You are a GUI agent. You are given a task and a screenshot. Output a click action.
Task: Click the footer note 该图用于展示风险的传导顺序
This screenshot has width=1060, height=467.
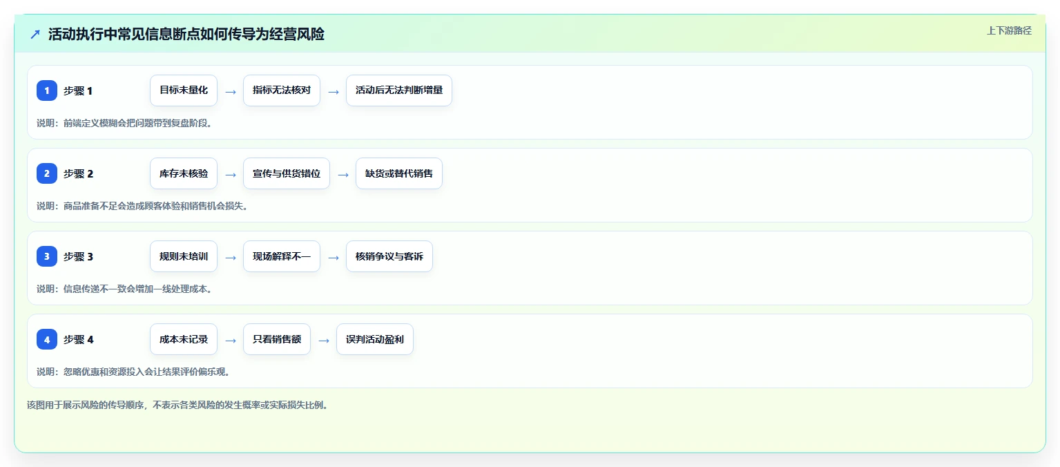coord(177,405)
